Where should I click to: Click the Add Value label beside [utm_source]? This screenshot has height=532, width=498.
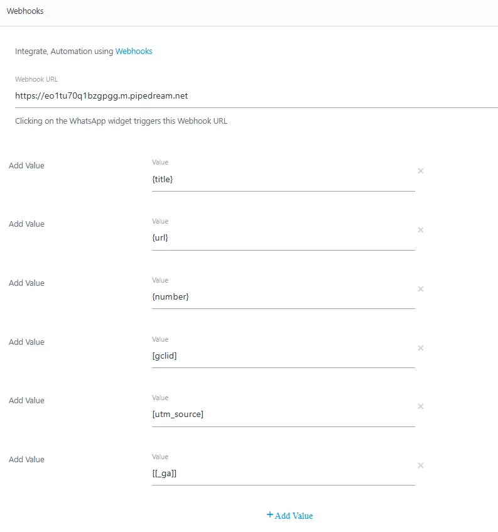pyautogui.click(x=26, y=400)
